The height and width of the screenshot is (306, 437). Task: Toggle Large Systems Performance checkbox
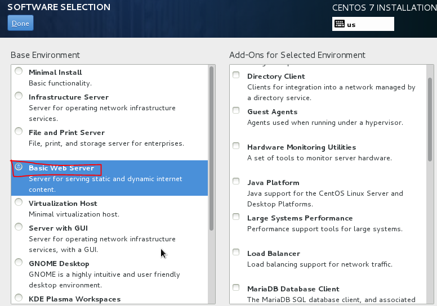236,217
